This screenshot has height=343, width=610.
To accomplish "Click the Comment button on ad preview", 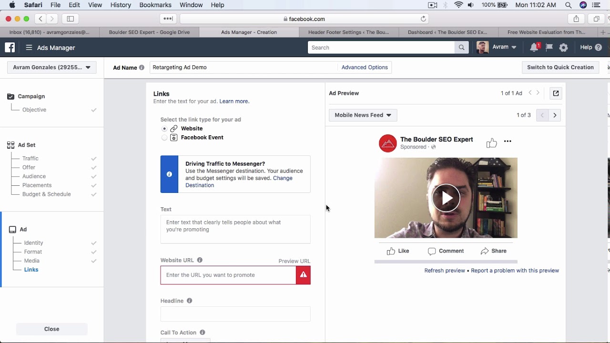I will pyautogui.click(x=446, y=251).
